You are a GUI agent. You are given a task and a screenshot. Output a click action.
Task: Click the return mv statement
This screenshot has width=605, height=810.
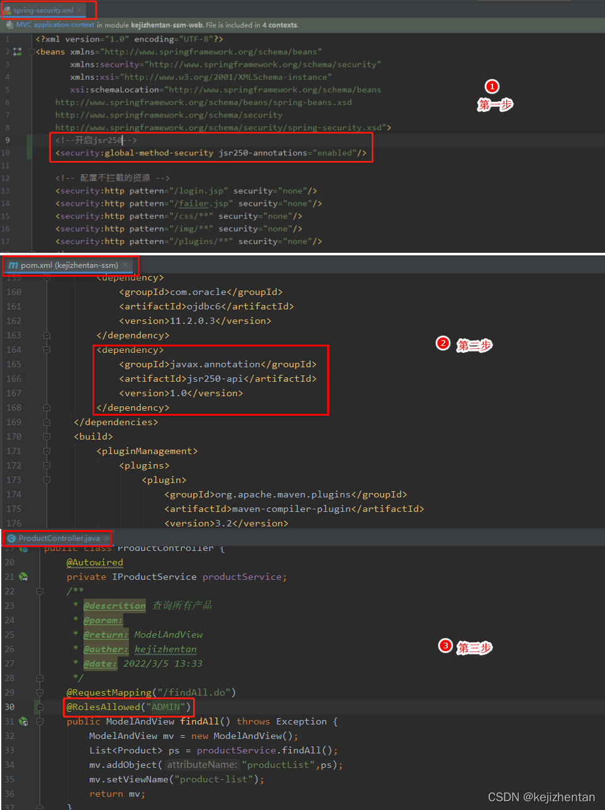(x=117, y=794)
